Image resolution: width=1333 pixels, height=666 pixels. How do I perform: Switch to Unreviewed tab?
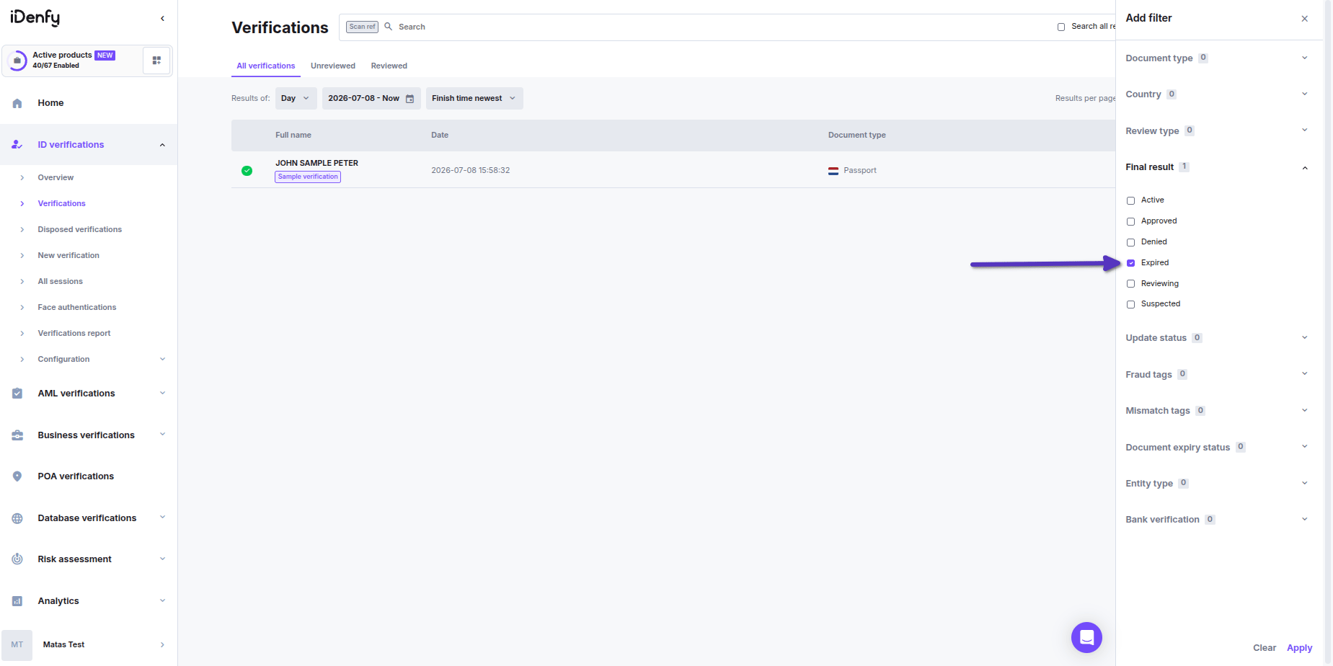[x=333, y=66]
